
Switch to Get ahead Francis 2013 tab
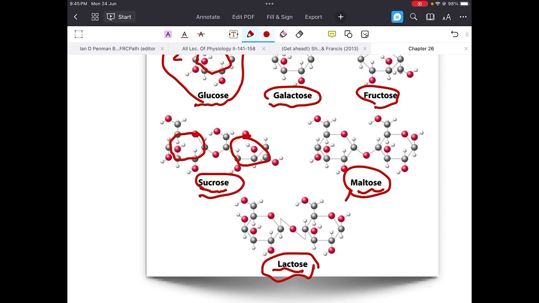point(320,48)
